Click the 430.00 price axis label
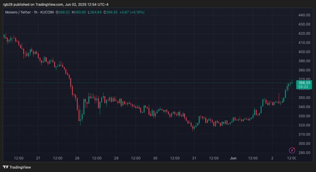This screenshot has width=316, height=172. coord(304,24)
